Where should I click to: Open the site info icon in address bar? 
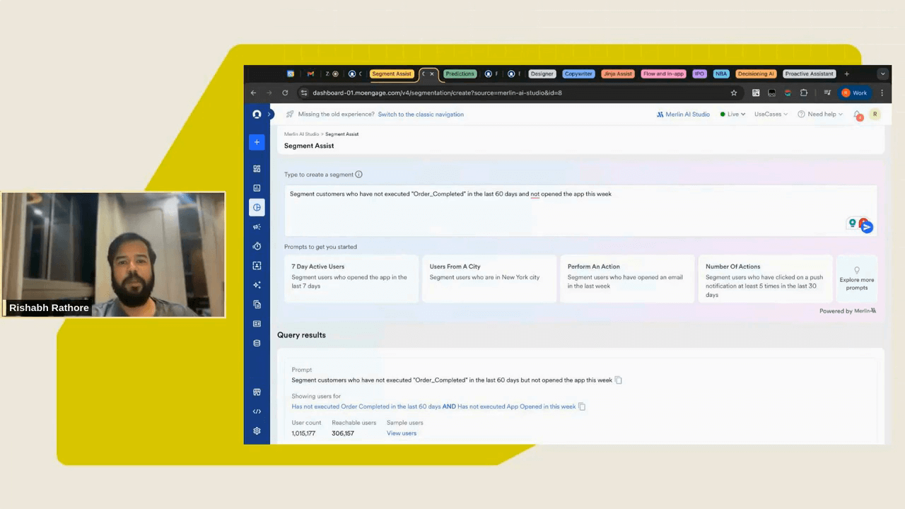pos(304,93)
